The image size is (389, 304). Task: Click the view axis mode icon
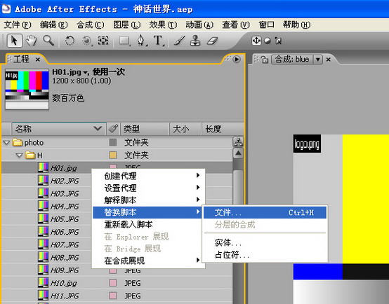click(279, 41)
